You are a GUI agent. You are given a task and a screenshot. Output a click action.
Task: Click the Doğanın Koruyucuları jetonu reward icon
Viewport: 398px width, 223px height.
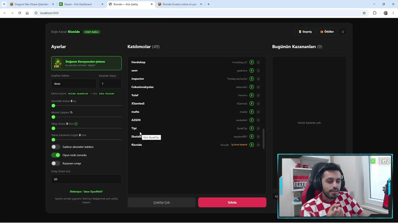pyautogui.click(x=58, y=63)
